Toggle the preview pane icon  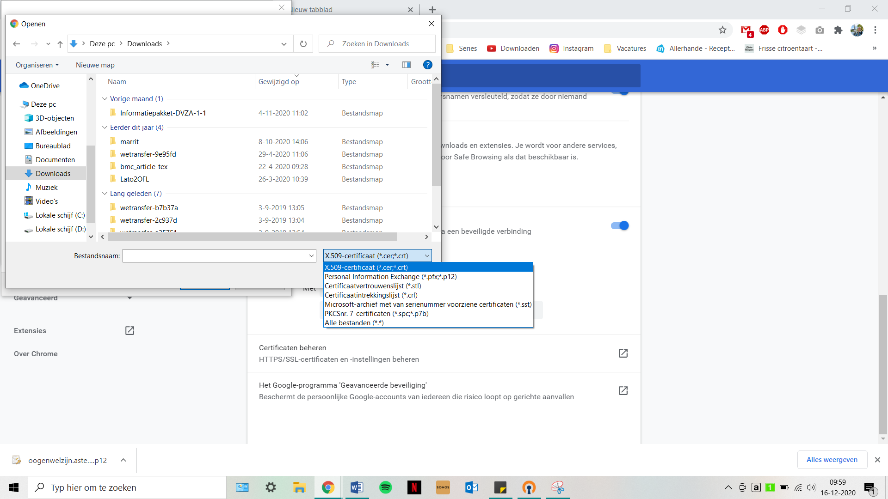[x=407, y=65]
